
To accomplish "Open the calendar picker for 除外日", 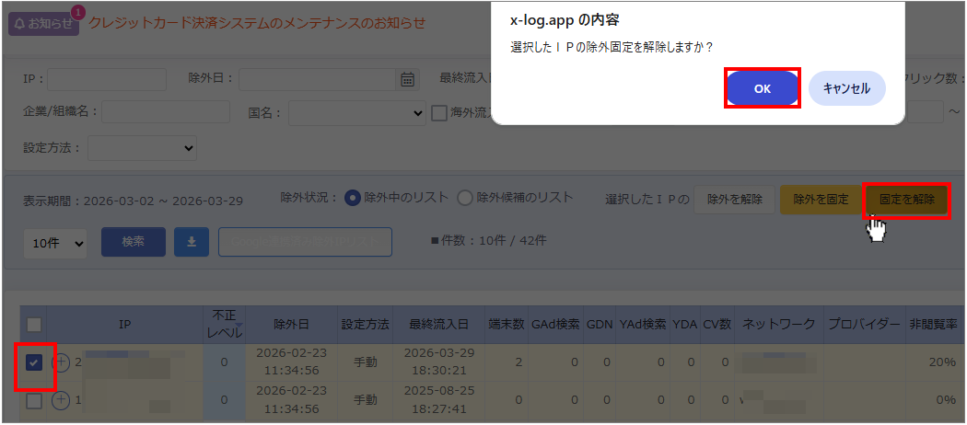I will pyautogui.click(x=407, y=79).
